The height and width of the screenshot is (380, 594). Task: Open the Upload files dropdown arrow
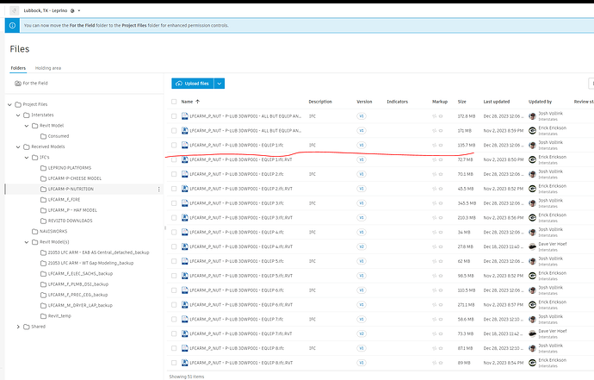220,84
